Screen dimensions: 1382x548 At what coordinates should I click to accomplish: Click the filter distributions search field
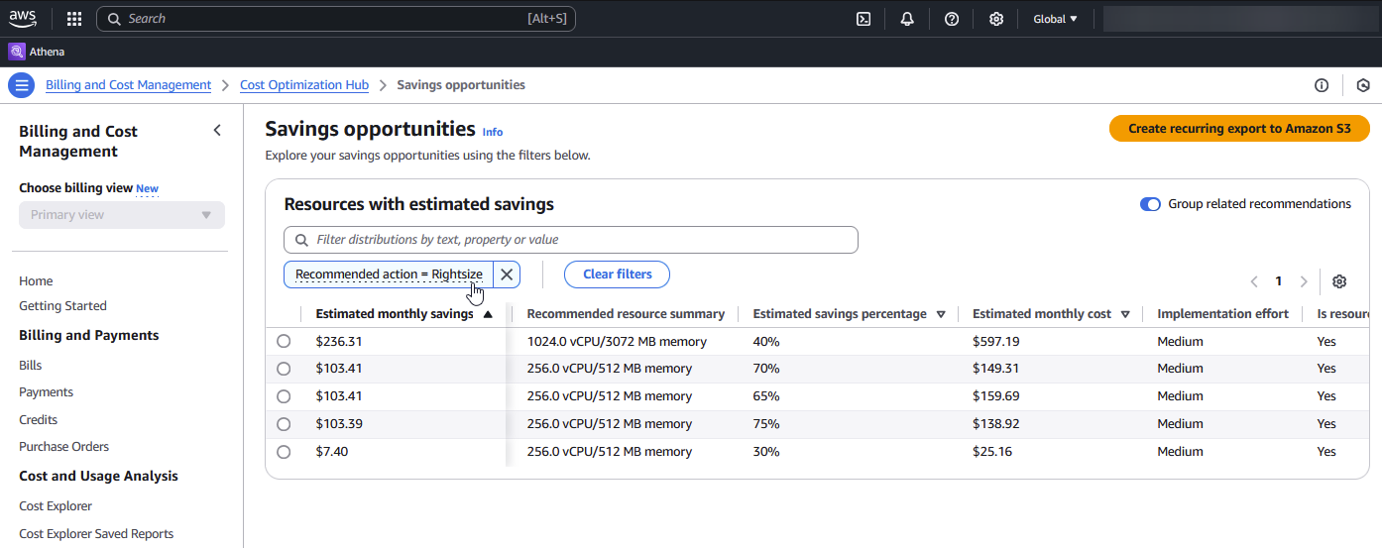pos(571,240)
